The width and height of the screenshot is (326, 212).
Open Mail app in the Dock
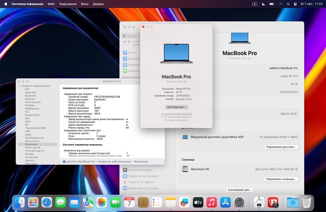[74, 202]
